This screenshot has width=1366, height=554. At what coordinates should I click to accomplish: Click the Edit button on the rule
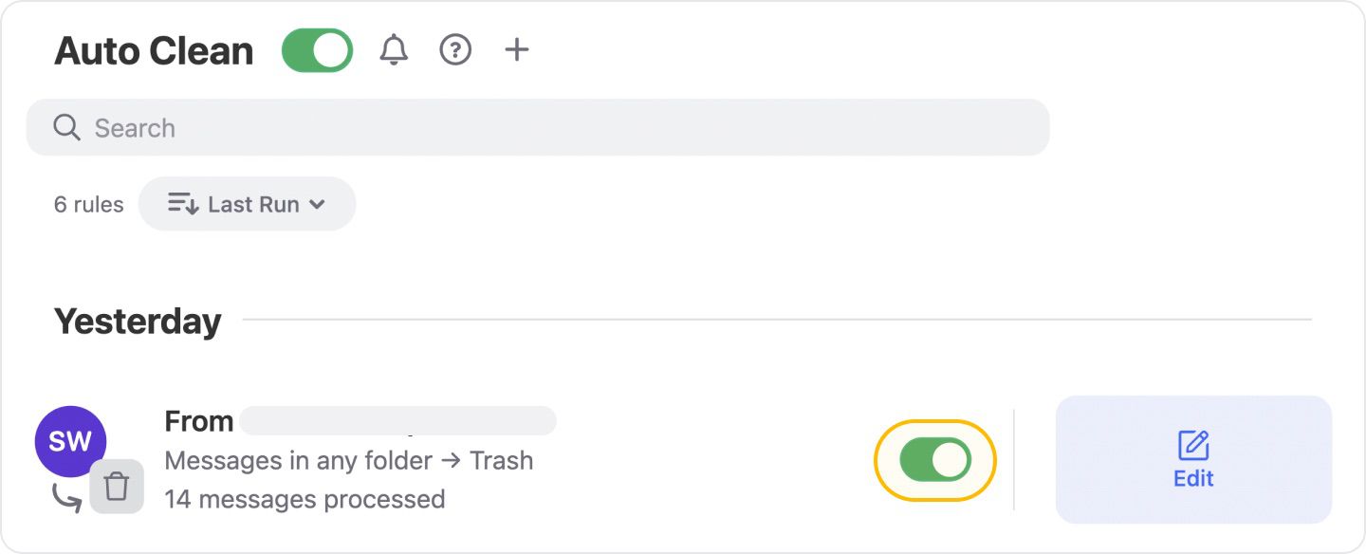click(x=1193, y=460)
